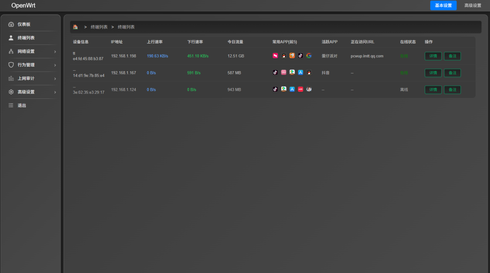Image resolution: width=490 pixels, height=273 pixels.
Task: Click the avatar app icon in 192.168.1.124 row
Action: point(309,89)
